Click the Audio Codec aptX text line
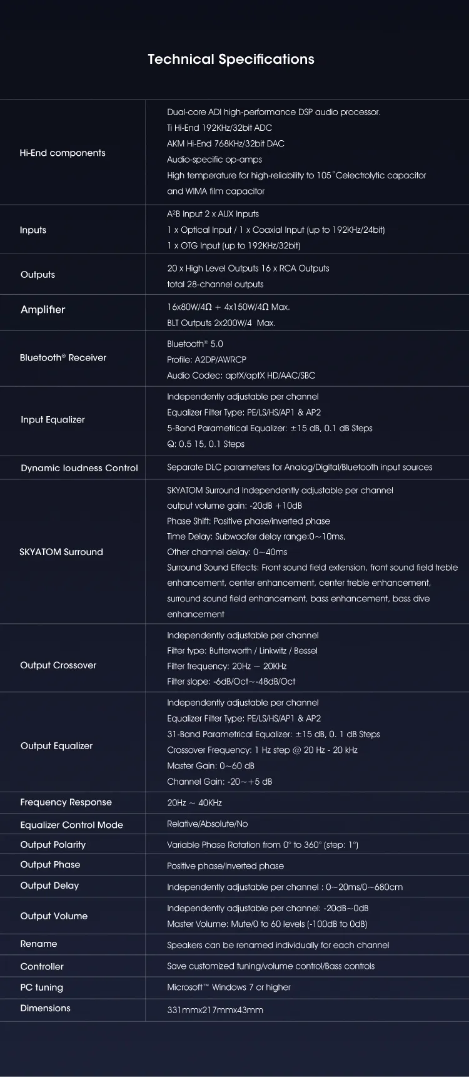469x1077 pixels. 241,375
